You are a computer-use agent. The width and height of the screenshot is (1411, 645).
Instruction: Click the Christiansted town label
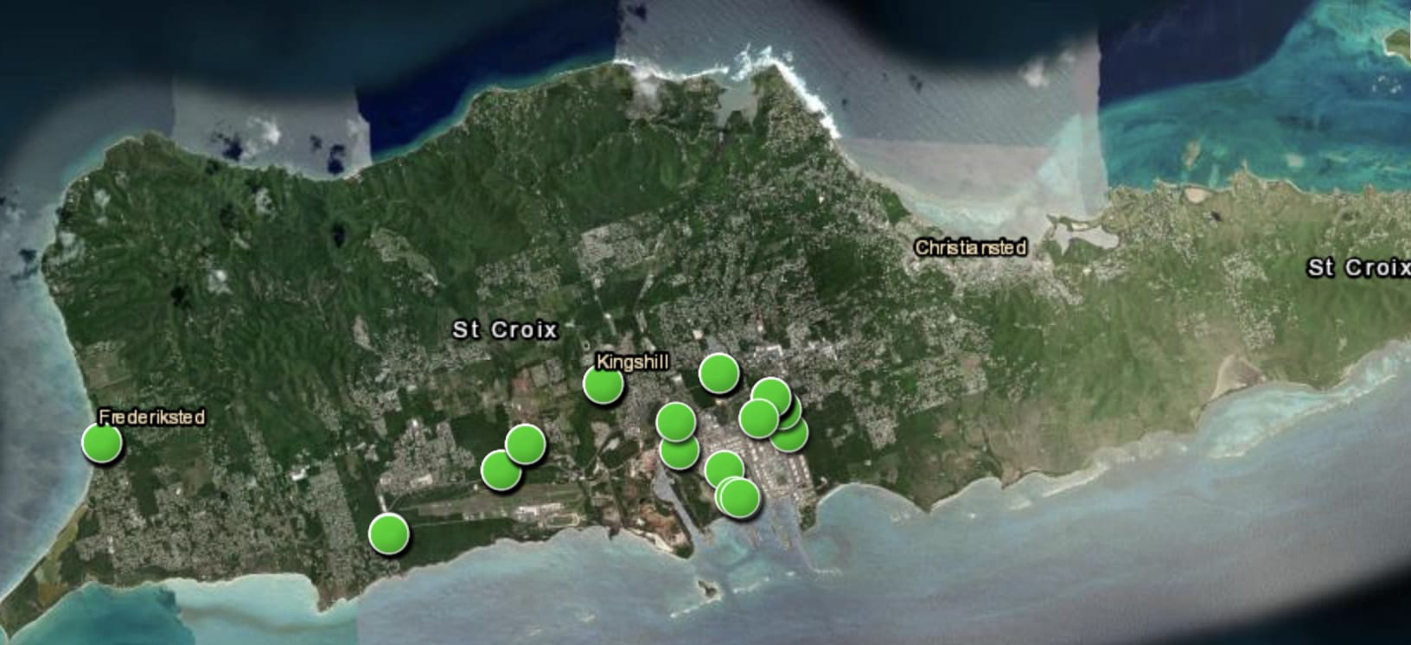point(971,248)
